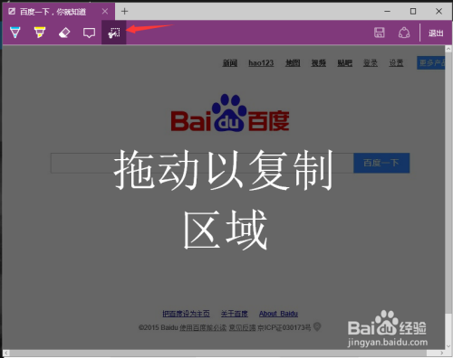Add a typed note comment tool
Viewport: 453px width, 358px height.
(89, 33)
